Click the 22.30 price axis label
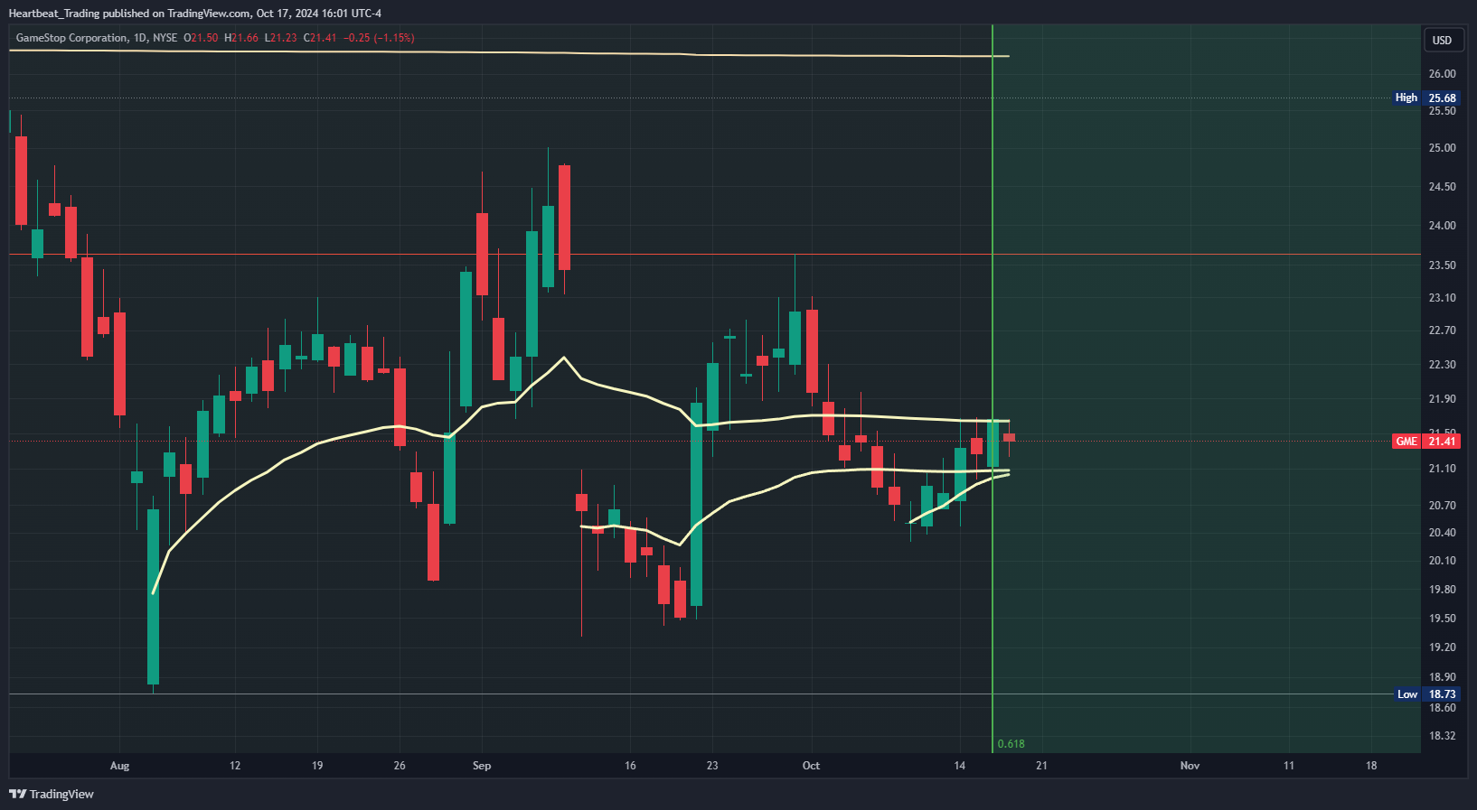 click(1443, 365)
